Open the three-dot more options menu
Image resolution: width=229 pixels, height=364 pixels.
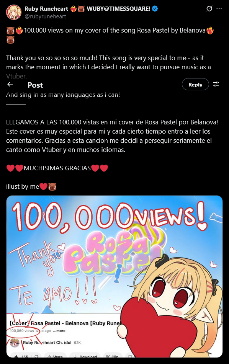click(x=219, y=8)
